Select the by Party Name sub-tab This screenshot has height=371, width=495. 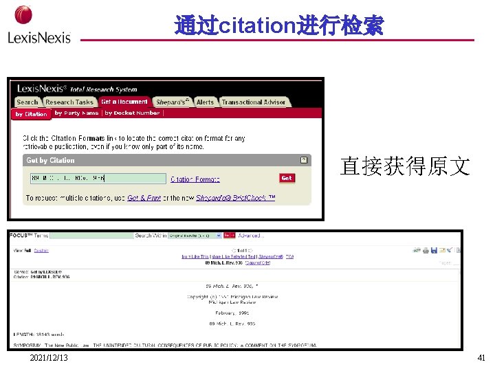pyautogui.click(x=77, y=113)
